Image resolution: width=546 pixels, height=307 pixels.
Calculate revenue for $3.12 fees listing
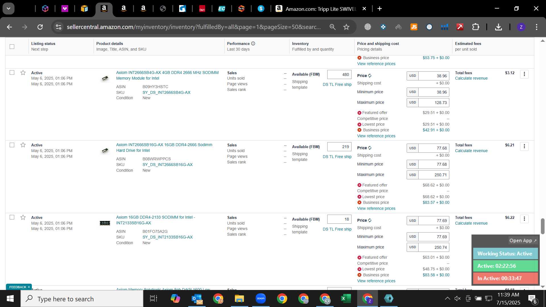click(471, 78)
